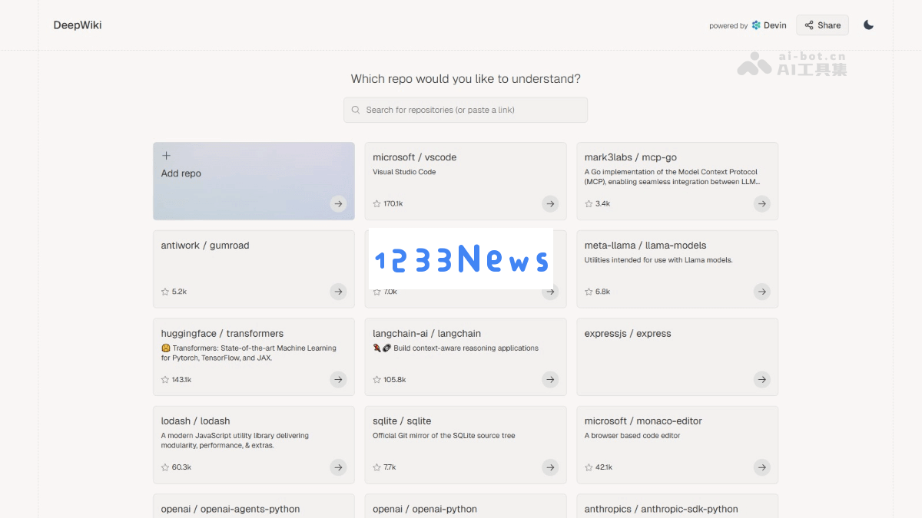Select the antiwork / gumroad title
Viewport: 922px width, 518px height.
coord(205,246)
